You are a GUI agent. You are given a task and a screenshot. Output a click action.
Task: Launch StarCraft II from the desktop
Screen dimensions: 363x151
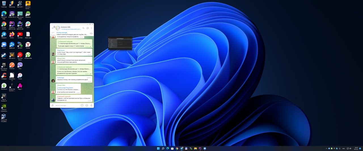[x=20, y=4]
